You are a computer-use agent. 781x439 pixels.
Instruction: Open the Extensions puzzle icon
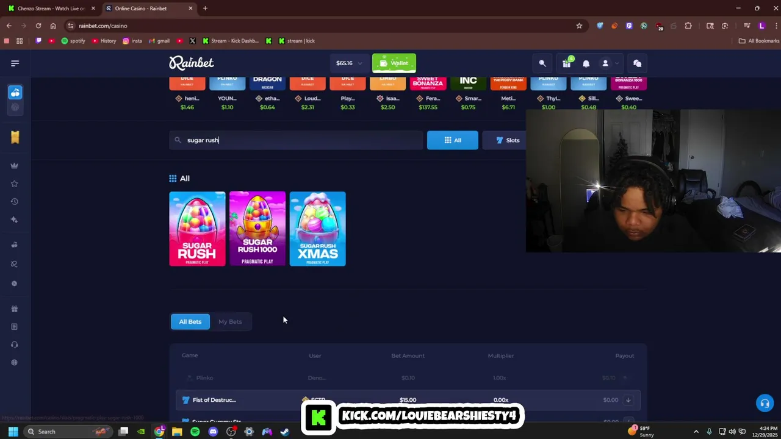pyautogui.click(x=688, y=26)
